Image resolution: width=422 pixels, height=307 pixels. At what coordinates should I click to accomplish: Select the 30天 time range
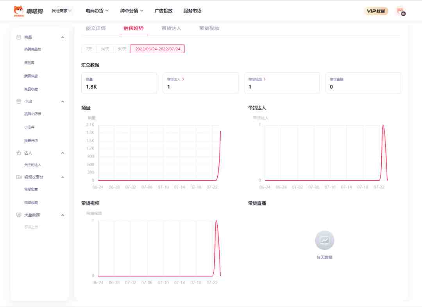pos(105,49)
